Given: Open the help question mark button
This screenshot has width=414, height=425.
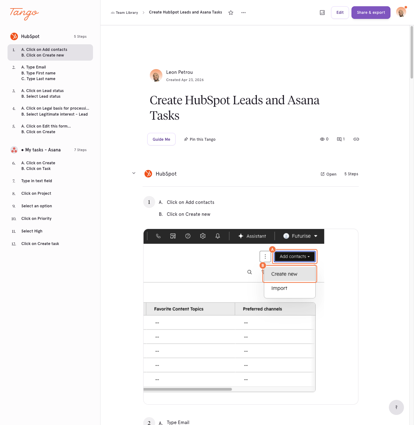Looking at the screenshot, I should point(396,407).
